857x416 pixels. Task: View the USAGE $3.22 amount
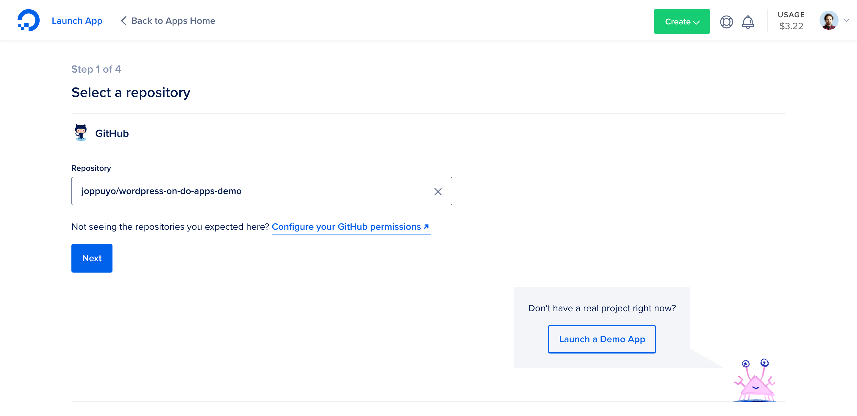click(791, 21)
